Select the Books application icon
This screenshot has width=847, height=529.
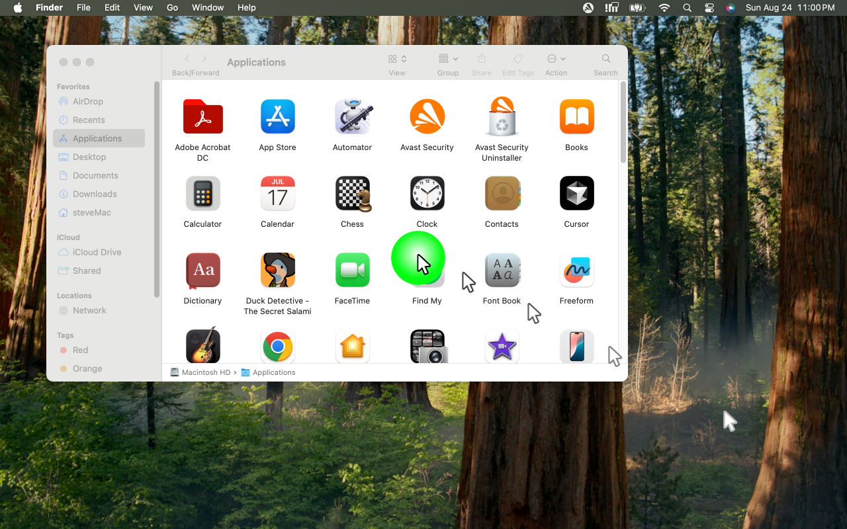(576, 116)
